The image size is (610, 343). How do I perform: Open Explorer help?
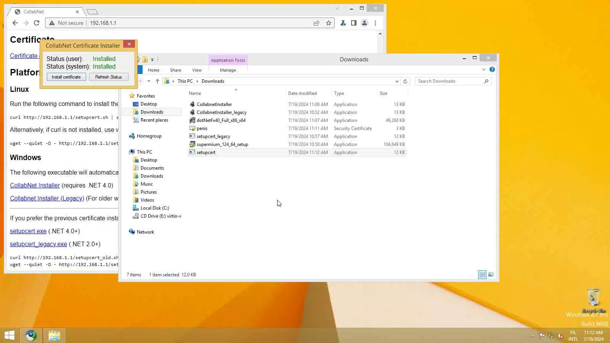click(x=492, y=70)
